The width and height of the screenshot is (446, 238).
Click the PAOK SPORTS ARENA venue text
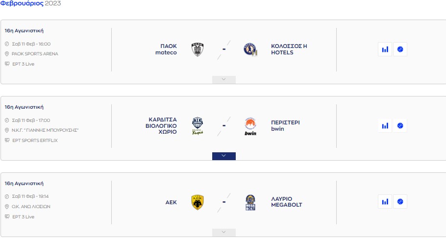(35, 54)
